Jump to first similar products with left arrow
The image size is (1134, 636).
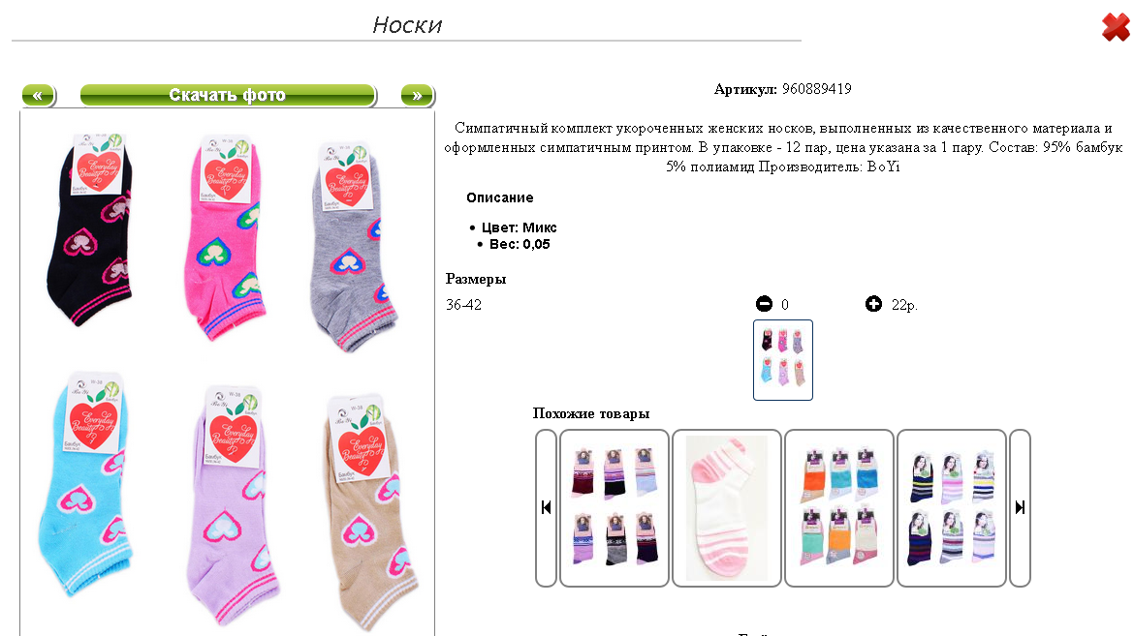pos(546,507)
